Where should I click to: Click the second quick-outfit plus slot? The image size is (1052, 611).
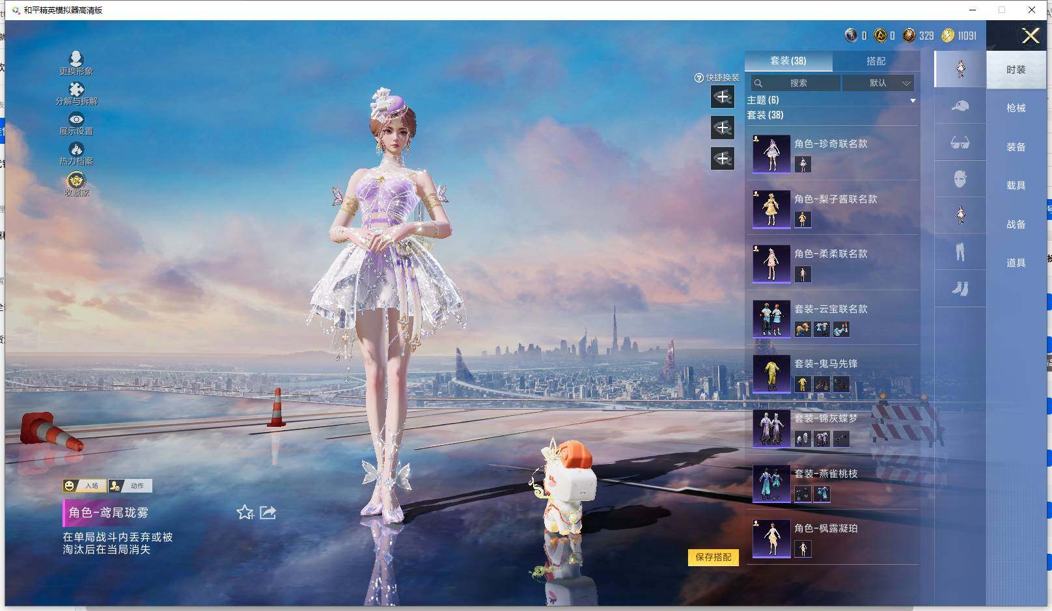[723, 128]
